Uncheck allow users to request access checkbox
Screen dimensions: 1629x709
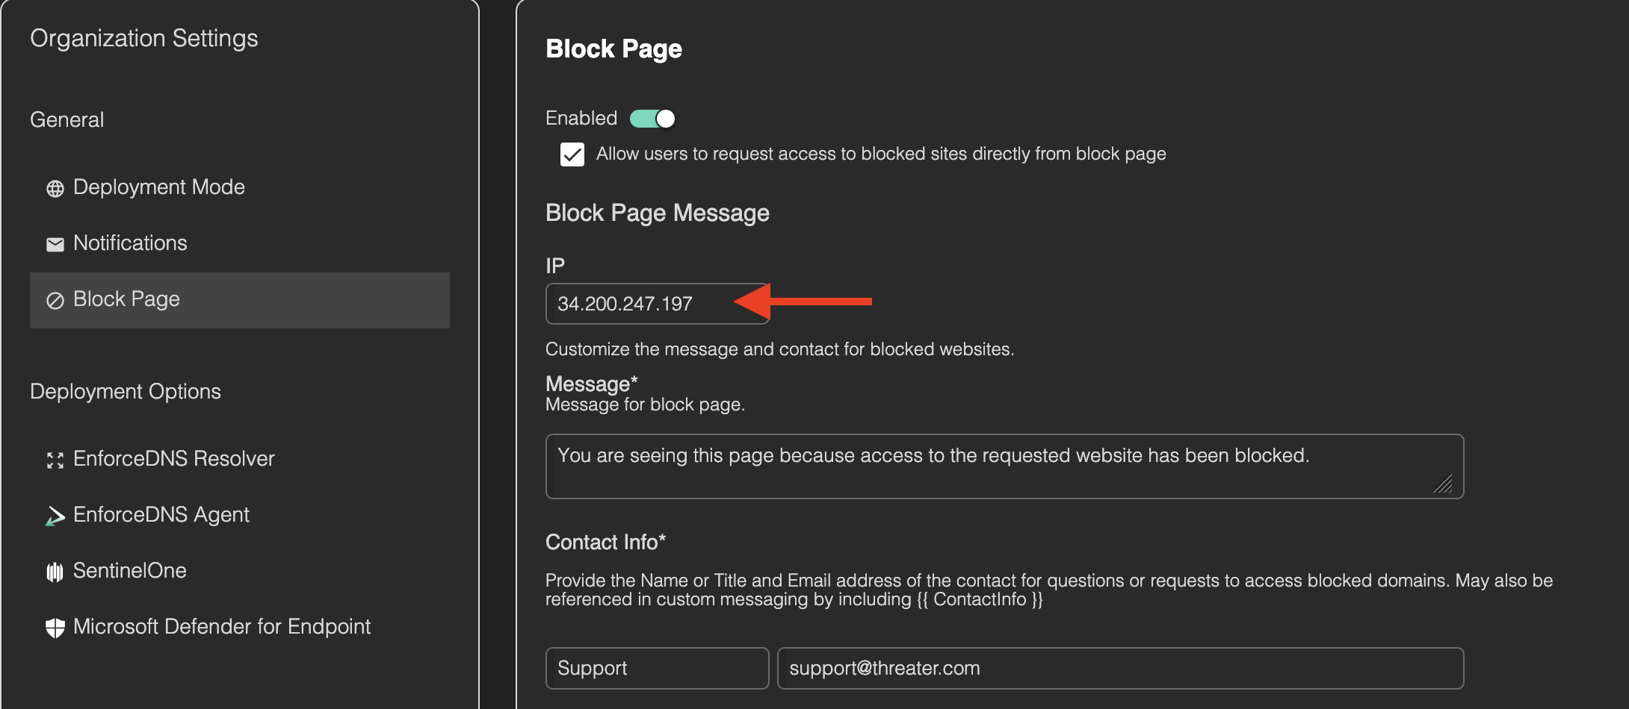[x=572, y=154]
